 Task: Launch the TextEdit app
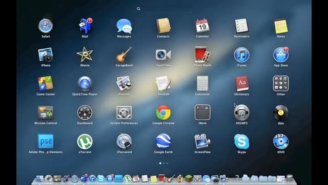(163, 83)
